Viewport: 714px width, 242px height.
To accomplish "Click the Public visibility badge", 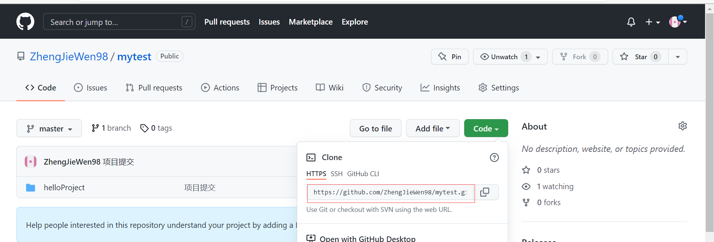I will coord(170,56).
